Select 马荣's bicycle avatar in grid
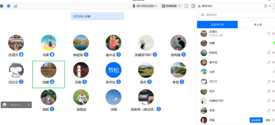Screen dimensions: 275x125 (48, 43)
